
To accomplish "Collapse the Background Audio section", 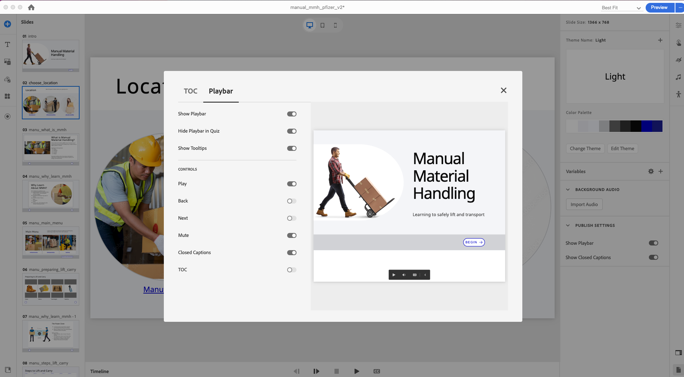I will (x=568, y=189).
